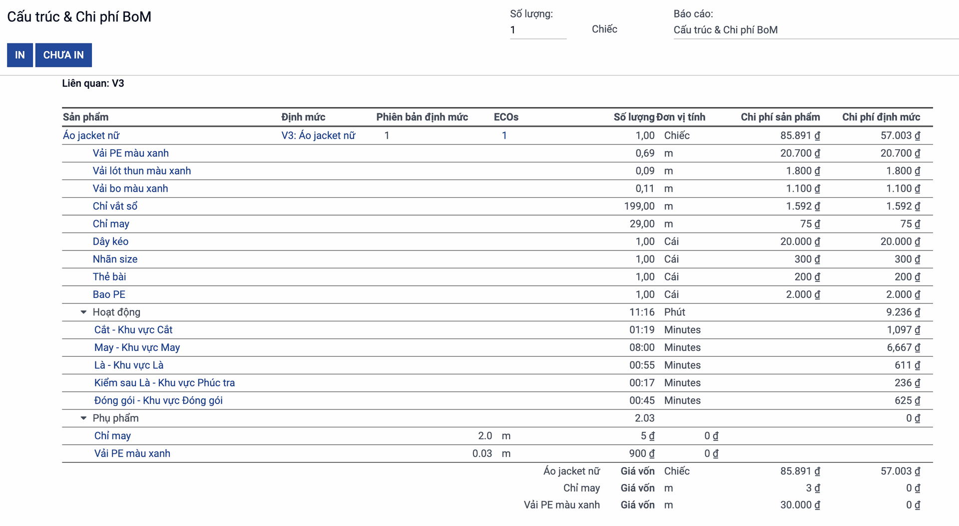
Task: Click the Chi phí định mức column header
Action: click(x=881, y=117)
